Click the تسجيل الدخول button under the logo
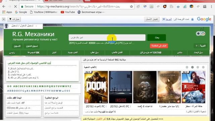Screen dimensions: 215x121 click(x=32, y=46)
